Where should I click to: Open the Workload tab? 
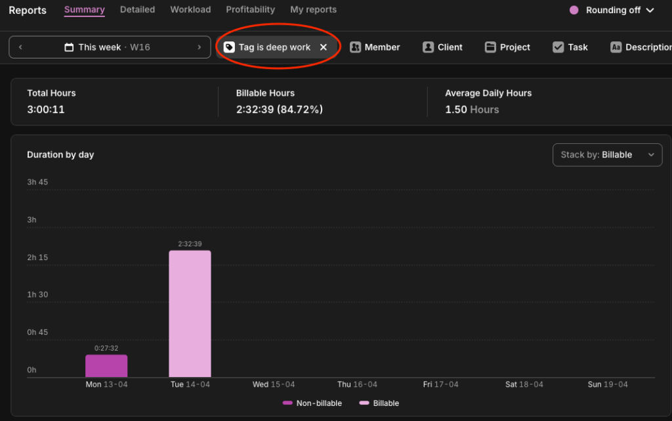[190, 10]
